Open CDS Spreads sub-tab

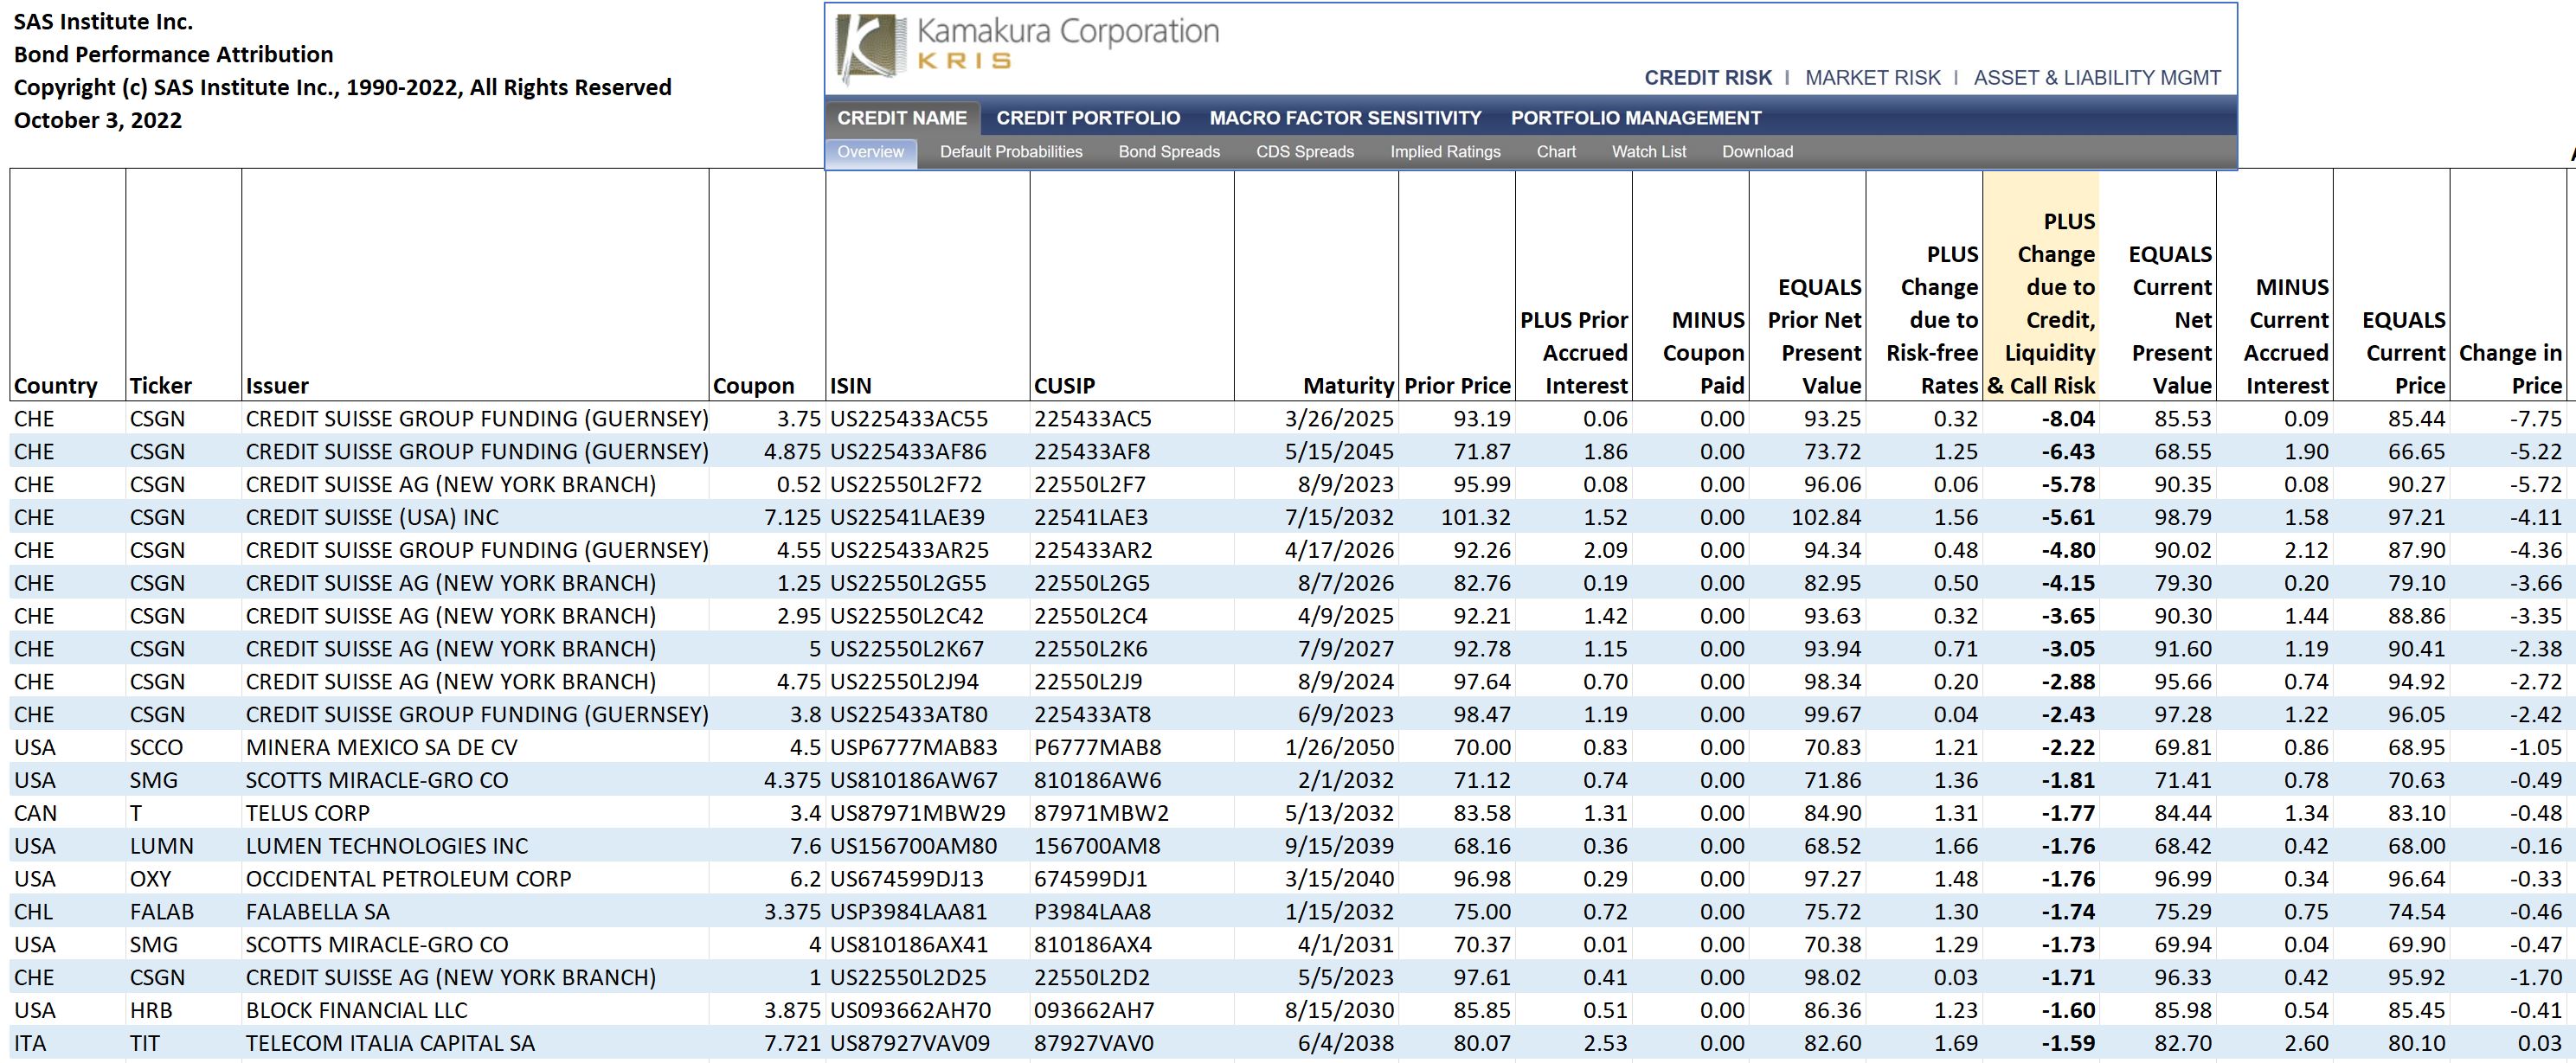1305,152
